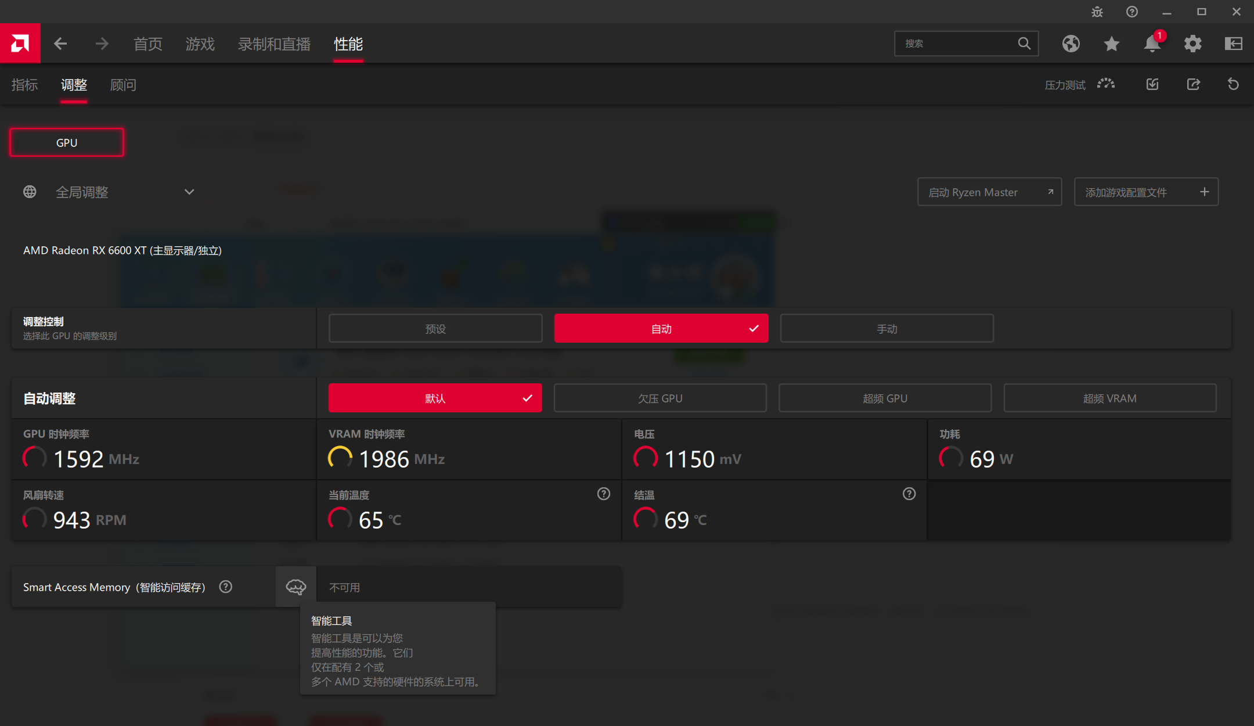This screenshot has width=1254, height=726.
Task: Select 默认 auto tuning option
Action: coord(435,398)
